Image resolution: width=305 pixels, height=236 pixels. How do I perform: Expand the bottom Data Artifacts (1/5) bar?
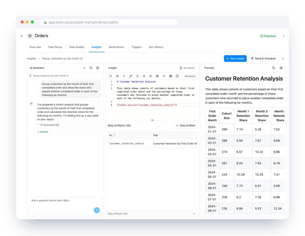[152, 214]
